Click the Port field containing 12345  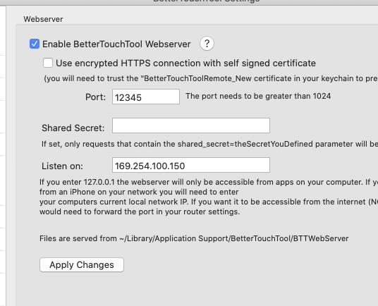[146, 97]
